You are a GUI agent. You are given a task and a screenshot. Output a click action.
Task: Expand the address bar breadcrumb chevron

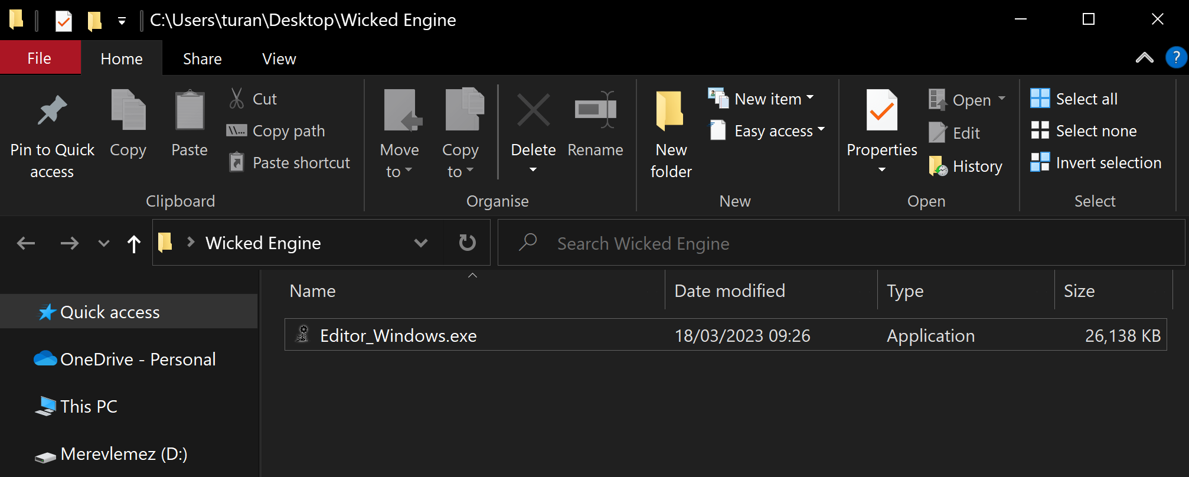click(190, 242)
